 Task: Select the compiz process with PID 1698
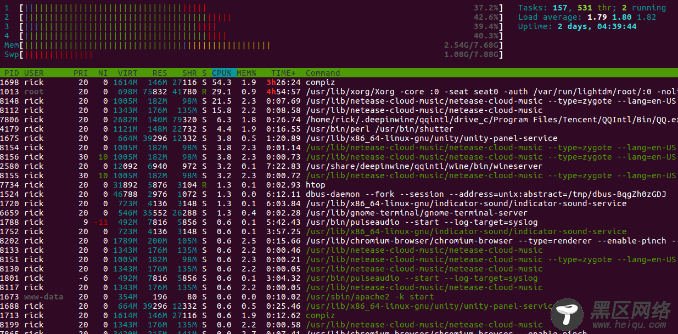coord(339,82)
